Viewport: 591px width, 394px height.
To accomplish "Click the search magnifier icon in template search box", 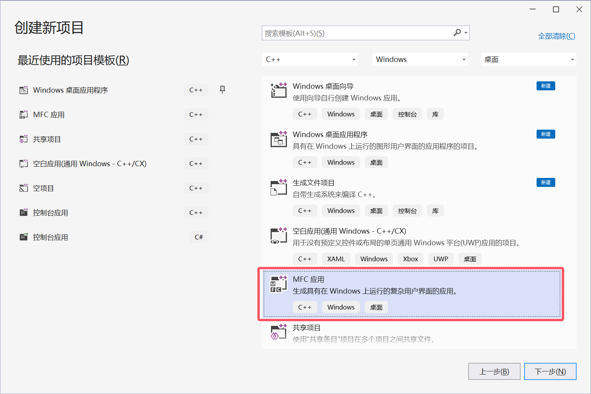I will point(457,33).
